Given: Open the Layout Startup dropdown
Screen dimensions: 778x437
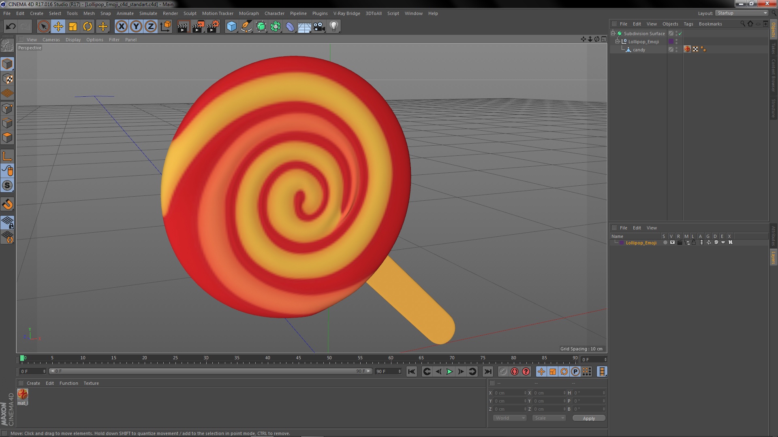Looking at the screenshot, I should click(742, 13).
